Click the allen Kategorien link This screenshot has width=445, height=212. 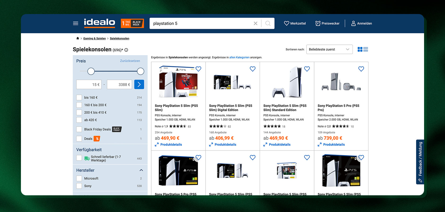pos(239,57)
